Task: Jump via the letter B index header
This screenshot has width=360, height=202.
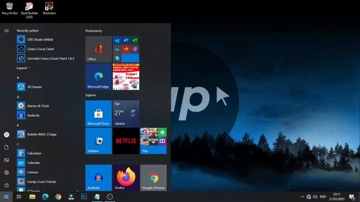Action: pyautogui.click(x=18, y=125)
